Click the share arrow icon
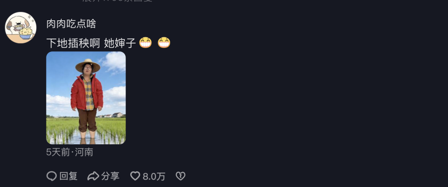Viewport: 448px width, 187px height. point(93,176)
